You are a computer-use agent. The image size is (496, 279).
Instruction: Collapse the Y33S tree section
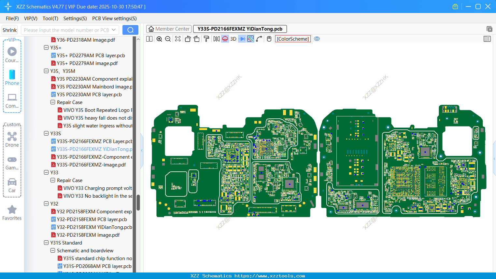pos(46,133)
